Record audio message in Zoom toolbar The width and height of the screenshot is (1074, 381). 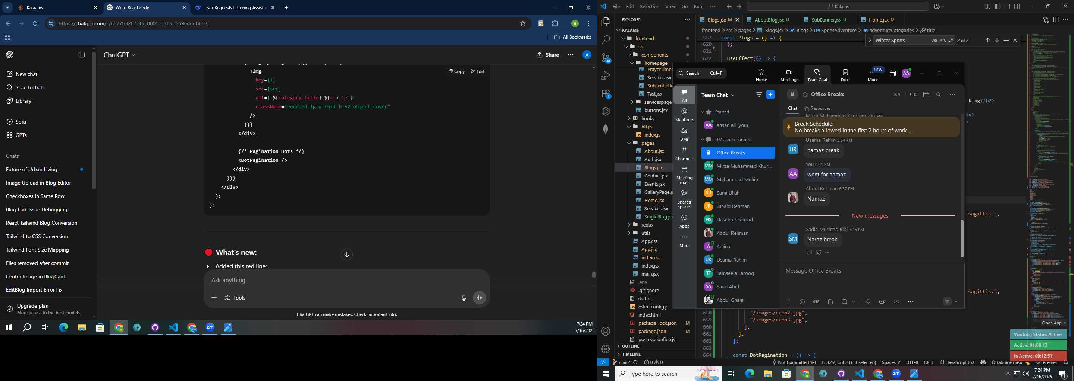pos(868,302)
